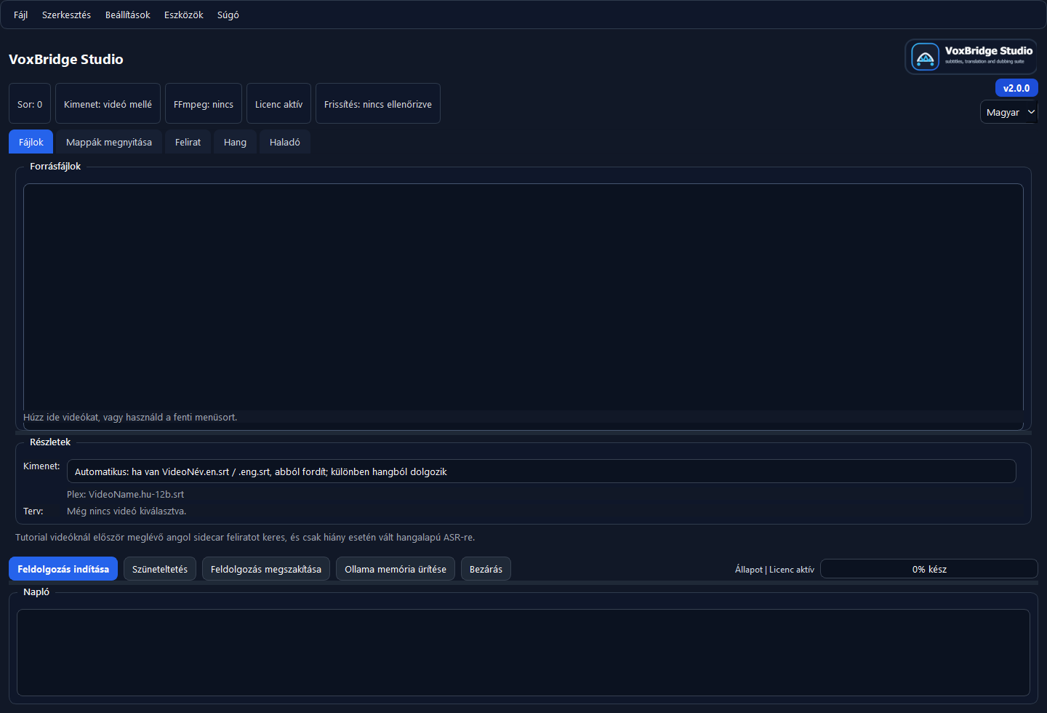This screenshot has width=1047, height=713.
Task: Open the Fájl menu
Action: coord(20,15)
